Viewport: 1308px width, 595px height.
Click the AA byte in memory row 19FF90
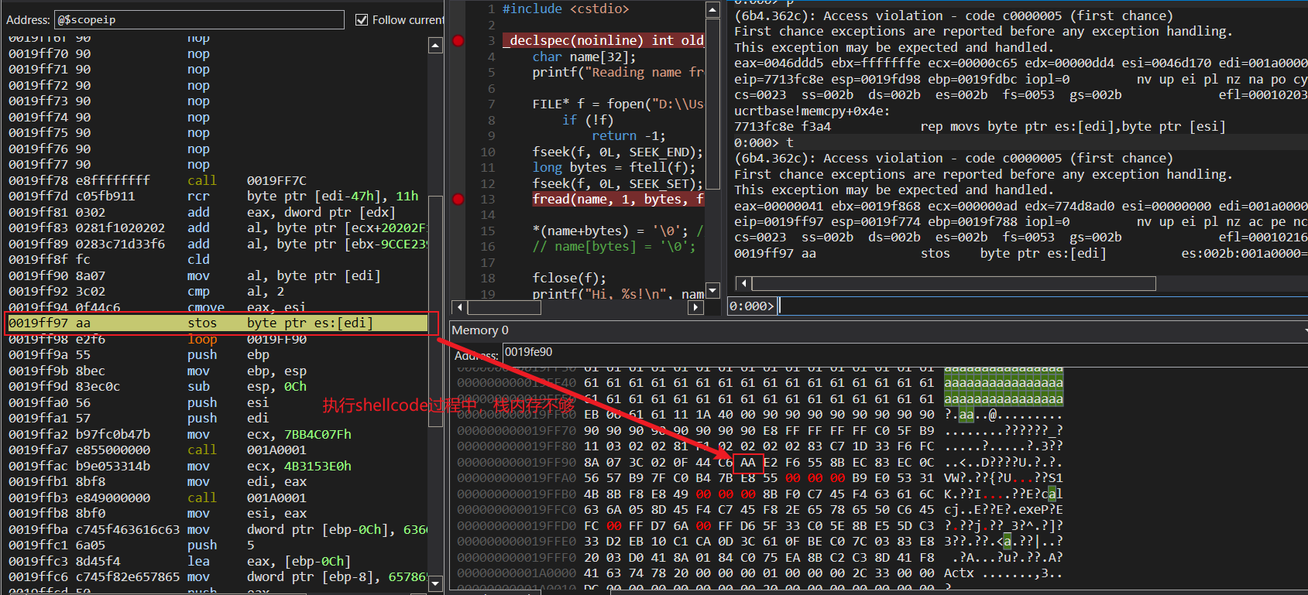tap(747, 462)
